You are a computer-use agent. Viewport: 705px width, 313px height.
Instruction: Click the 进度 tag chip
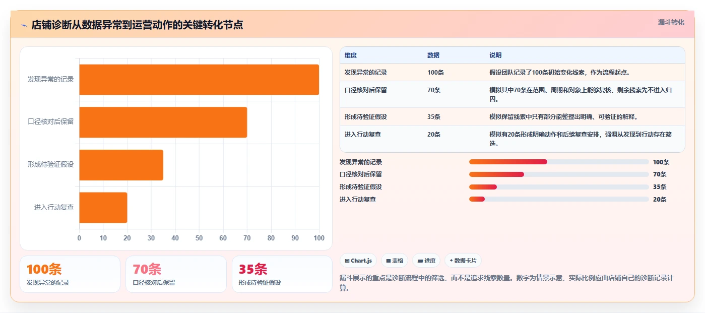[426, 261]
